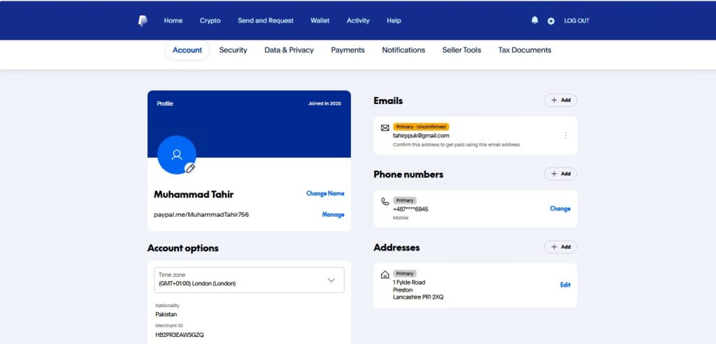Select Send and Request in navigation

point(266,21)
